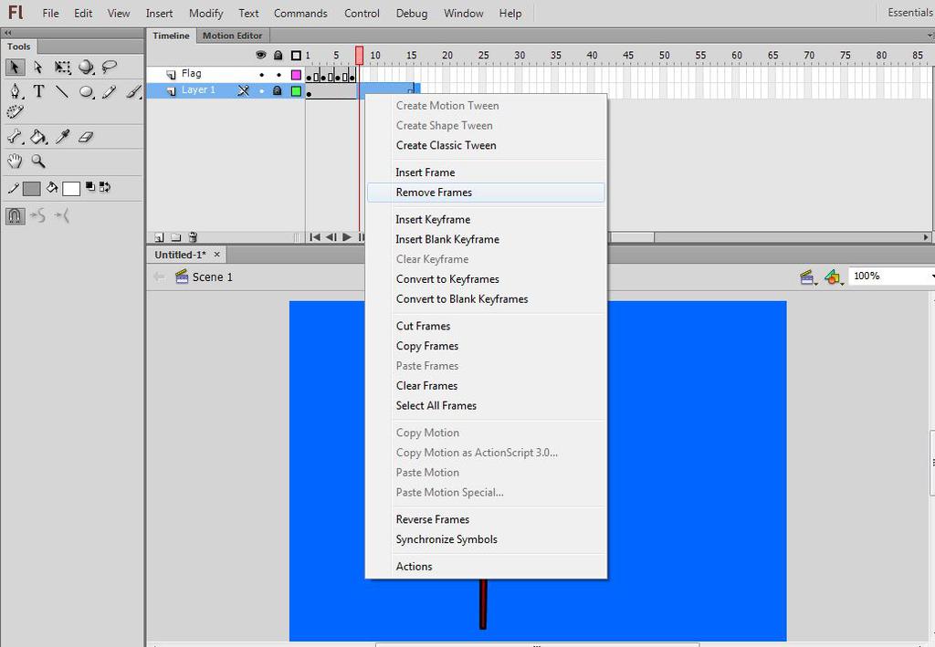Image resolution: width=935 pixels, height=647 pixels.
Task: Choose Remove Frames from context menu
Action: 432,193
